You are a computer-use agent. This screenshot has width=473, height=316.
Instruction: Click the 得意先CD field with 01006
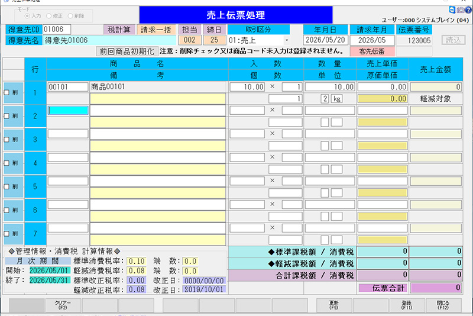[57, 30]
